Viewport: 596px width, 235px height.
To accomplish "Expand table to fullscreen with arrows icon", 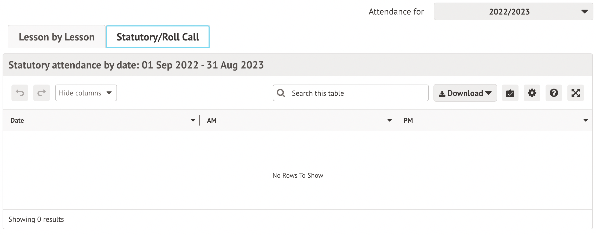I will [x=575, y=93].
